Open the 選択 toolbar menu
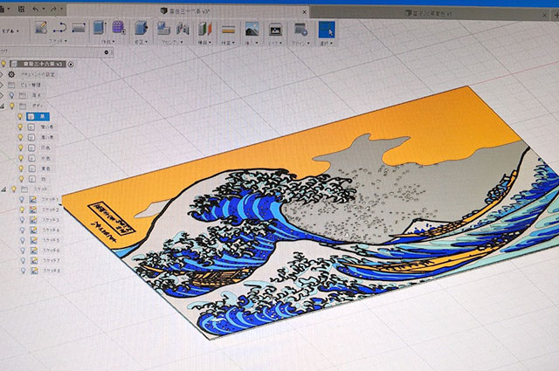Screen dimensions: 559x371 [327, 43]
